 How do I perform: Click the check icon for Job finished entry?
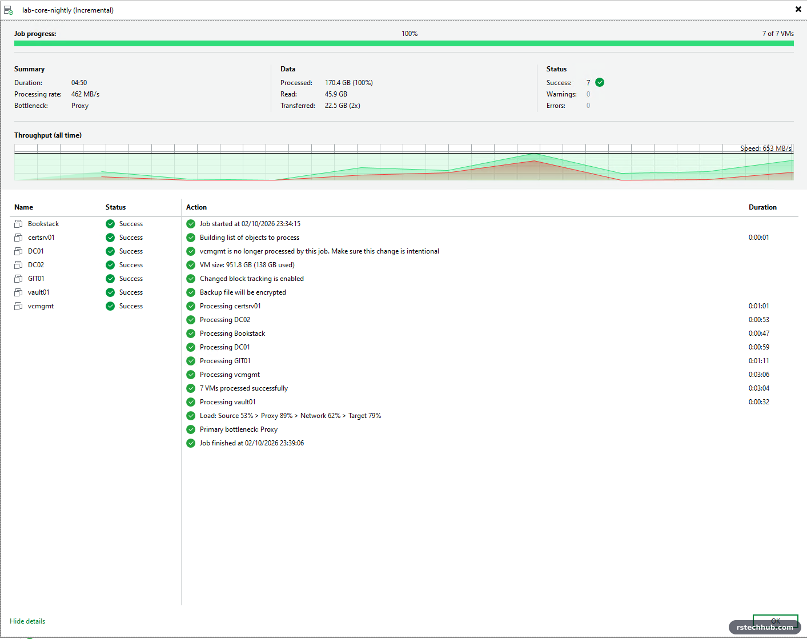(x=191, y=443)
